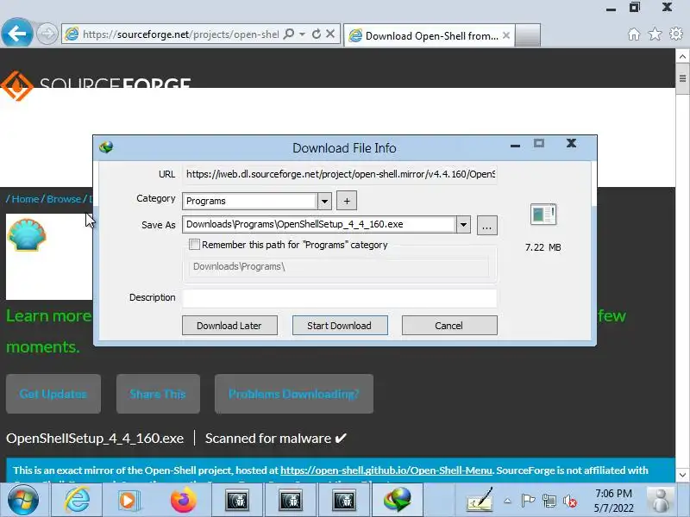Click the Scanned for malware text
Screen dimensions: 690x517
268,439
